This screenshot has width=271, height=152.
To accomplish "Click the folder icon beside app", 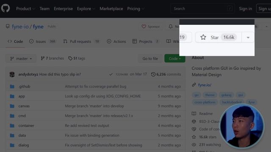I will pyautogui.click(x=12, y=96).
